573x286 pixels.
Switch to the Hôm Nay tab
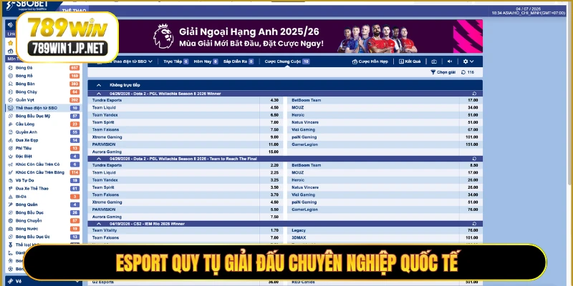[x=203, y=61]
